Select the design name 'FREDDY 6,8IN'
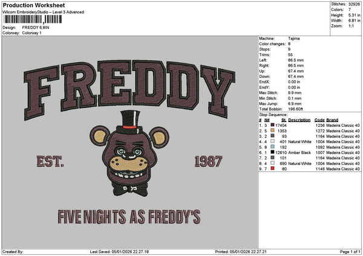The height and width of the screenshot is (256, 363). click(x=36, y=28)
